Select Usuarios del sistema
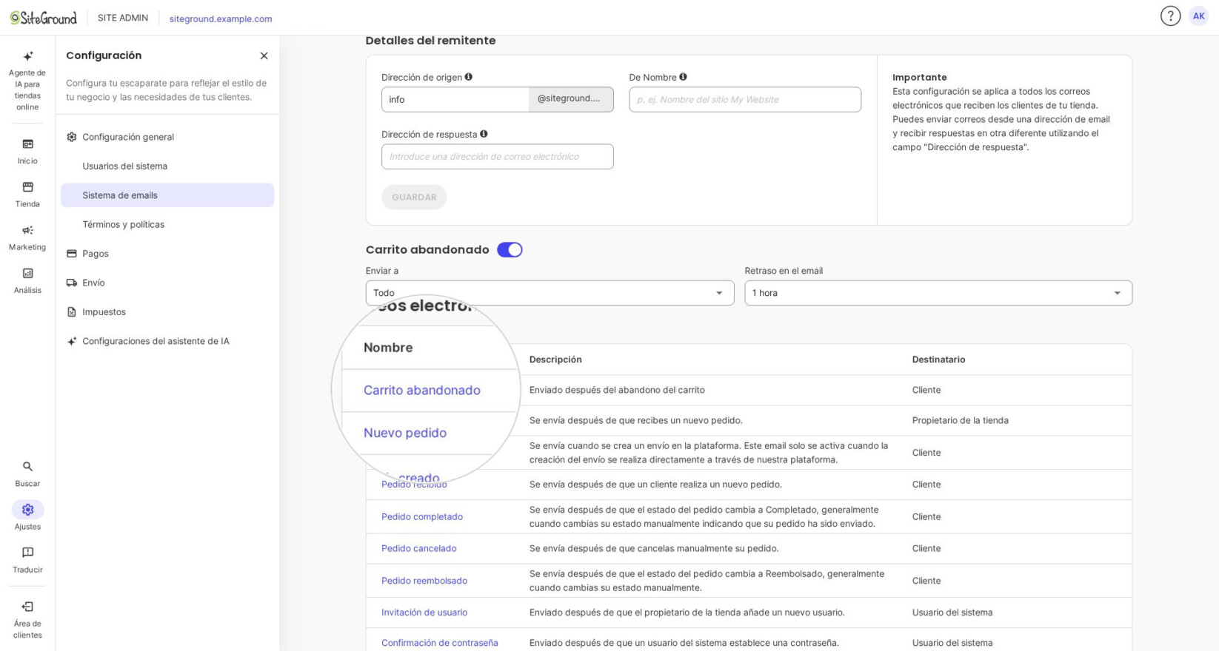This screenshot has height=651, width=1219. click(x=167, y=166)
